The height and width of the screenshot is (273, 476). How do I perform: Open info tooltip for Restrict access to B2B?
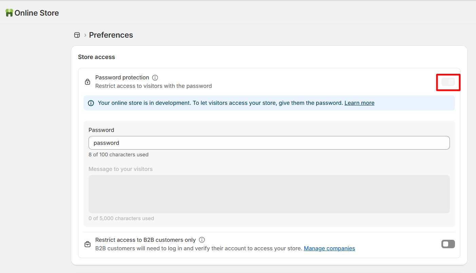pyautogui.click(x=202, y=240)
